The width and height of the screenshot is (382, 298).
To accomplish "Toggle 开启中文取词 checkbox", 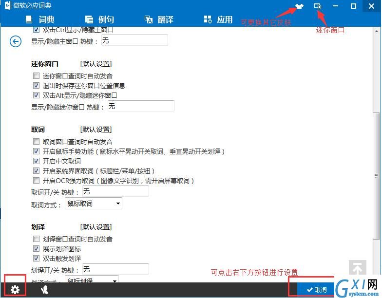I will (x=36, y=161).
